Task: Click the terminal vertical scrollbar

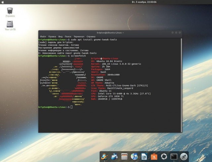Action: 181,85
